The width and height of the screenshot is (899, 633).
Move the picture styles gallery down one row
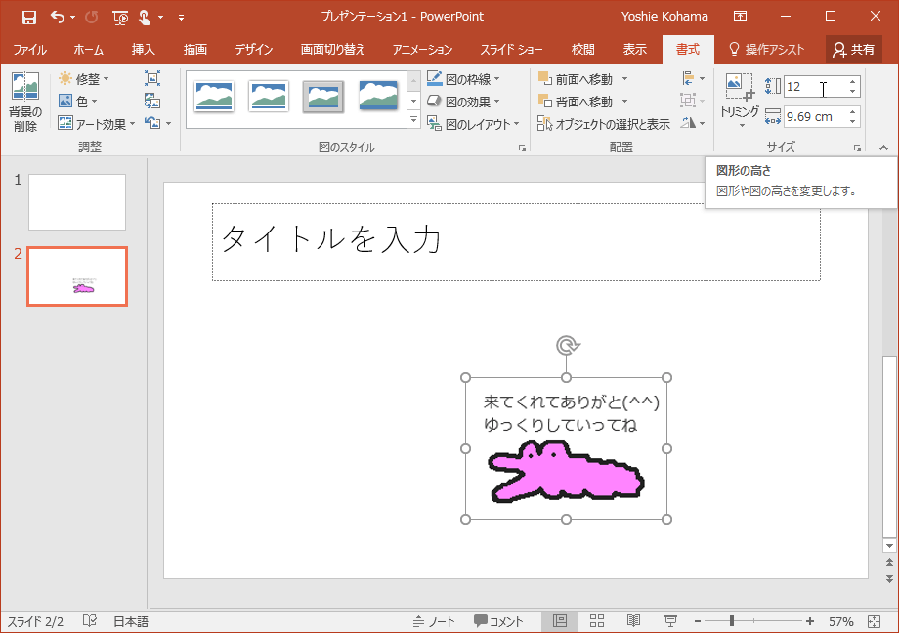(x=413, y=101)
